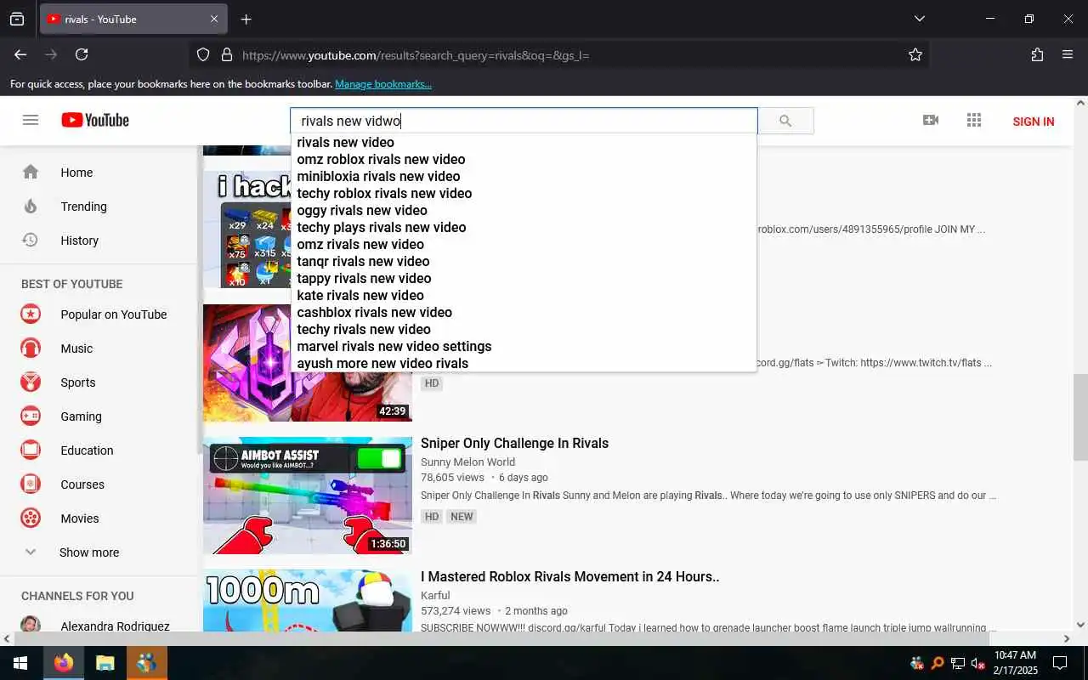
Task: Open the Sunny Melon World channel
Action: click(467, 462)
